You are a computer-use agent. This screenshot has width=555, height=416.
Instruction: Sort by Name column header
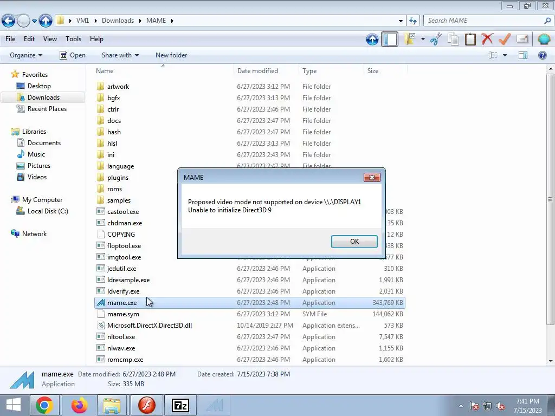tap(163, 71)
